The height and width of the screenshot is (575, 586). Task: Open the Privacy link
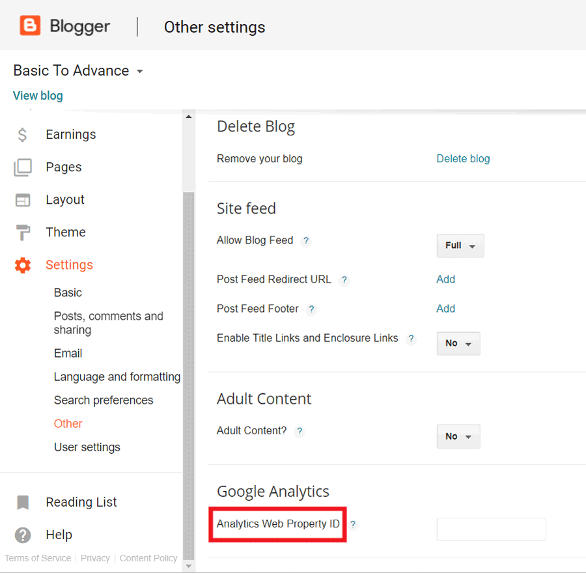pos(95,559)
